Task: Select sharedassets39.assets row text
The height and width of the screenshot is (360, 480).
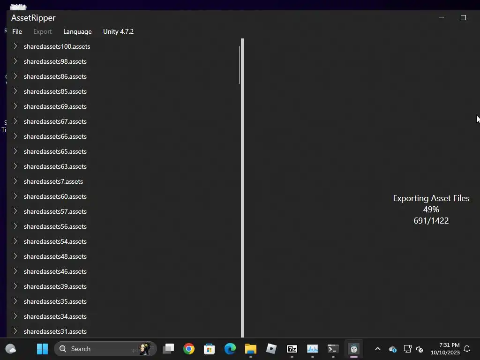Action: (x=55, y=286)
